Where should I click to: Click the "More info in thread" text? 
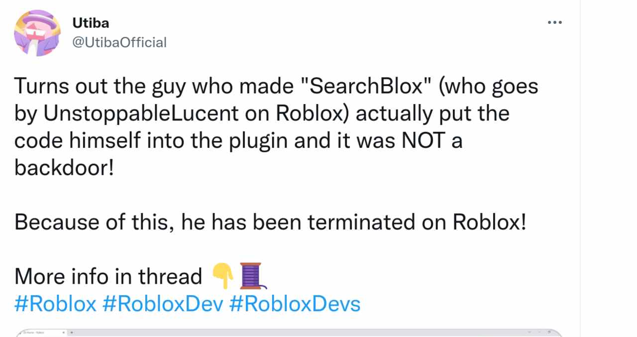(108, 276)
